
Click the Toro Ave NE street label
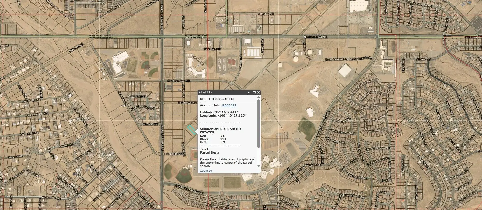[x=212, y=49]
